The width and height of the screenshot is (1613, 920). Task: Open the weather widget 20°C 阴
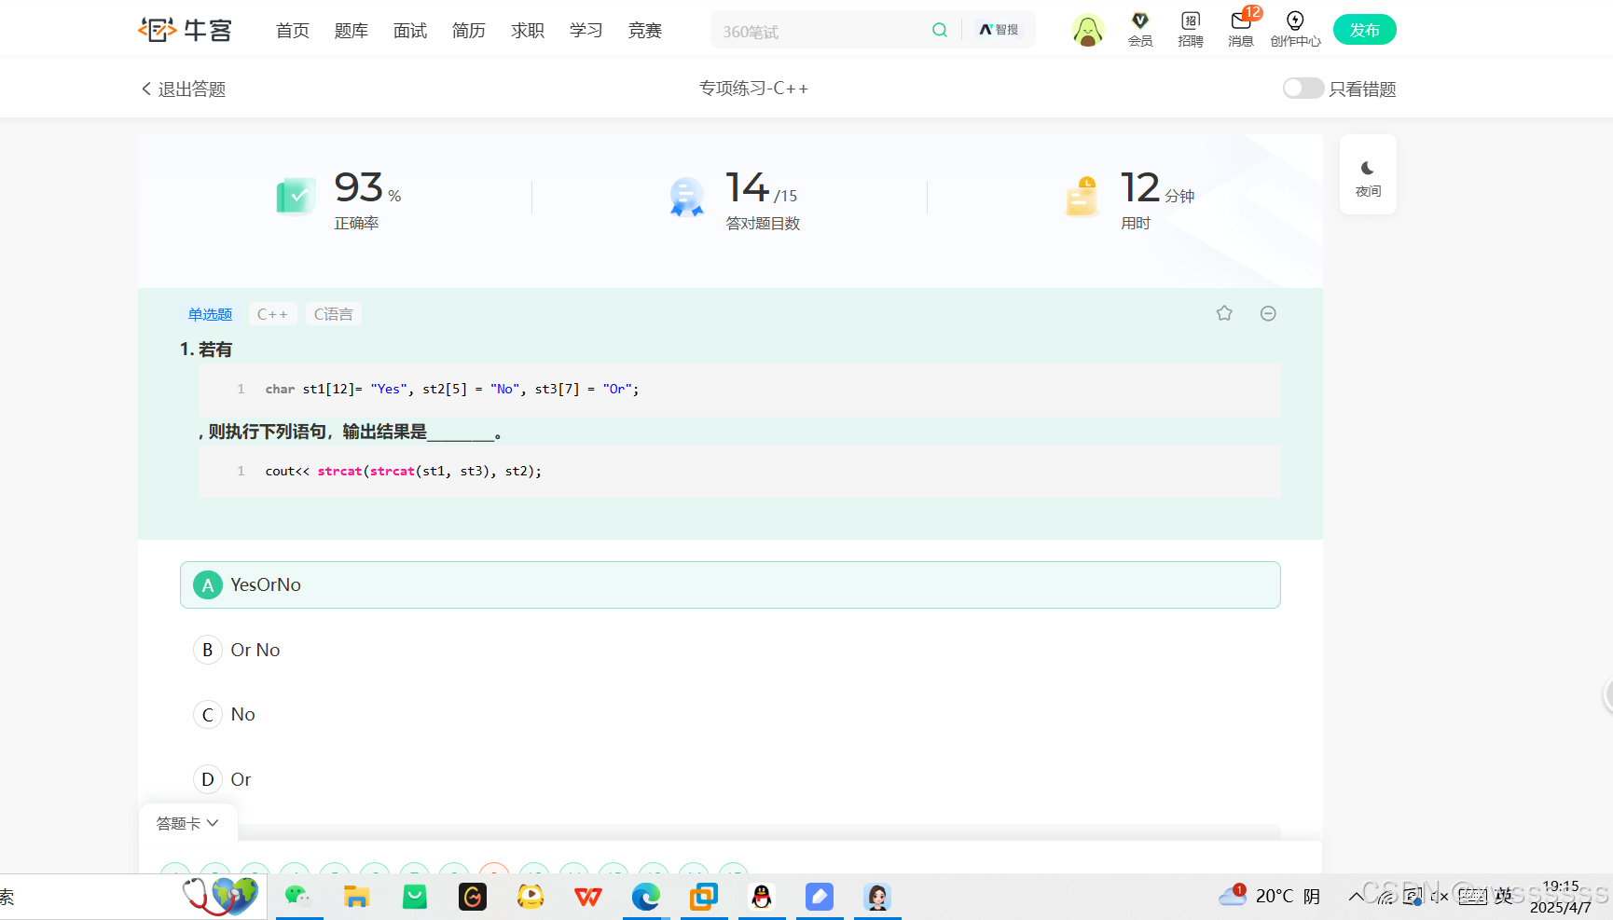(1270, 896)
